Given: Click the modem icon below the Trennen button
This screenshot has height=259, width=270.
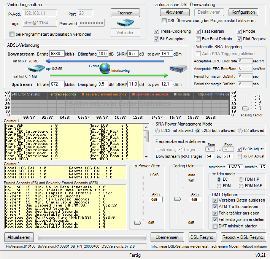Looking at the screenshot, I should pyautogui.click(x=125, y=23).
